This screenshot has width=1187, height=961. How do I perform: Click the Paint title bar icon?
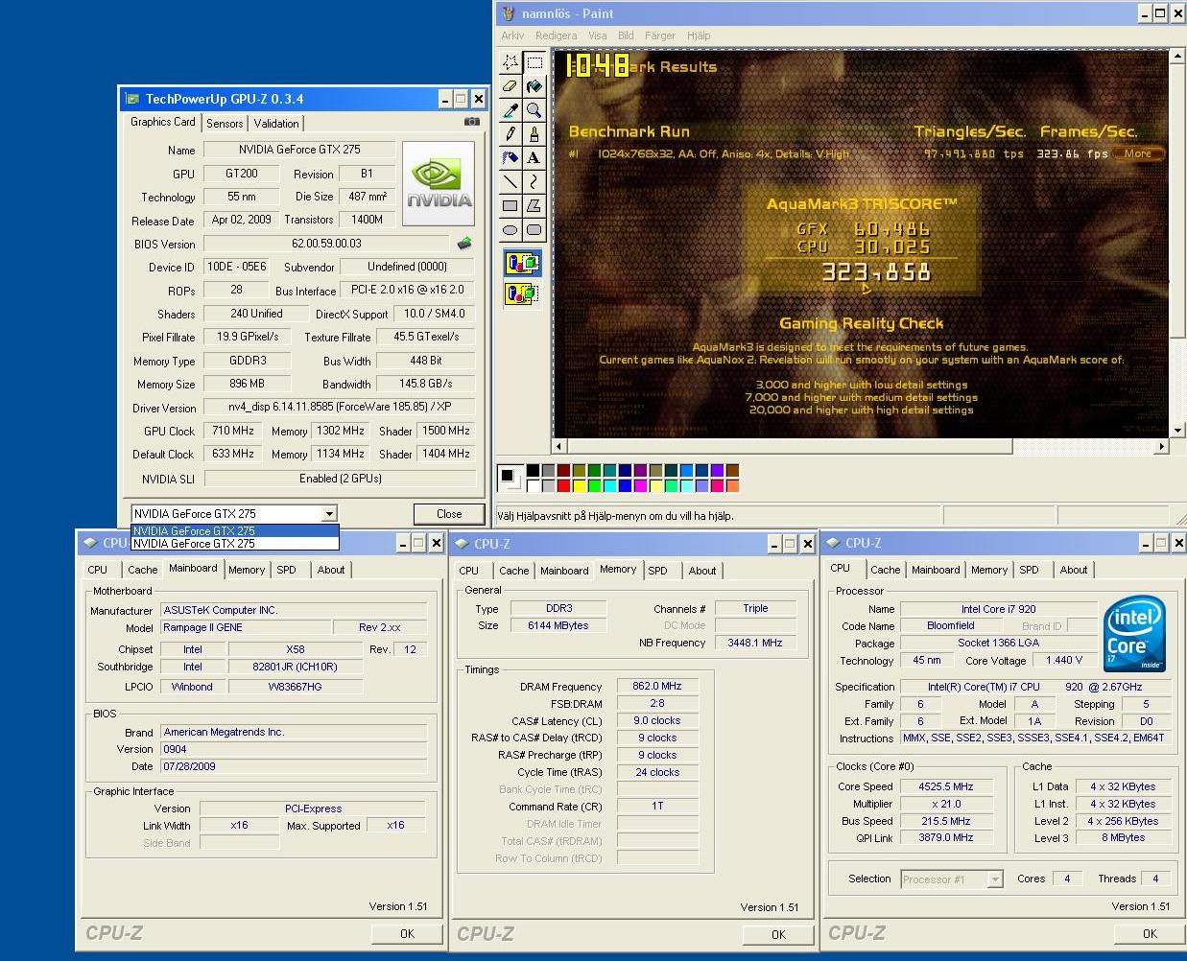click(x=509, y=13)
